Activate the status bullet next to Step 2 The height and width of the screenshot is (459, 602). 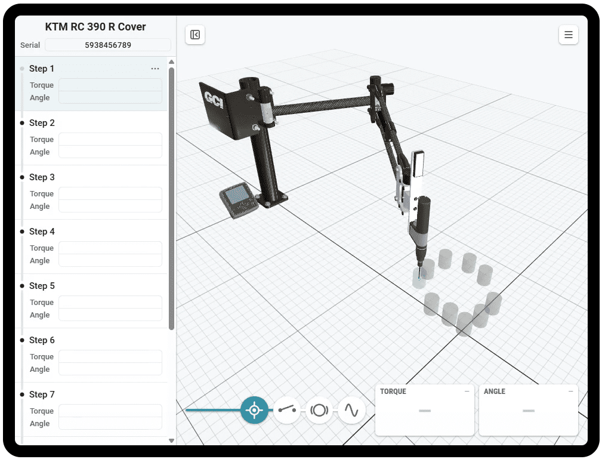coord(22,123)
